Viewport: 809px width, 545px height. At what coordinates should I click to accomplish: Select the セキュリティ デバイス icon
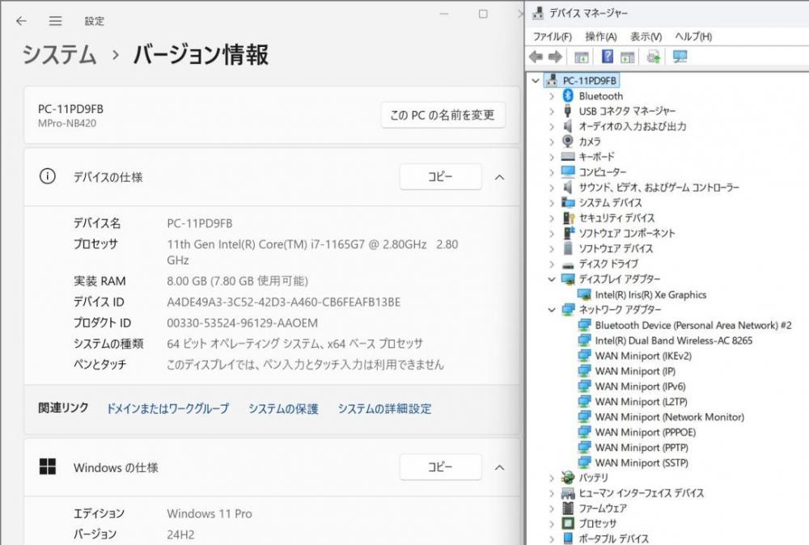(x=568, y=218)
